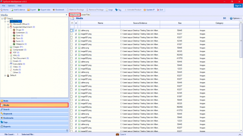Sort by the Size column header
This screenshot has height=136, width=243.
180,23
